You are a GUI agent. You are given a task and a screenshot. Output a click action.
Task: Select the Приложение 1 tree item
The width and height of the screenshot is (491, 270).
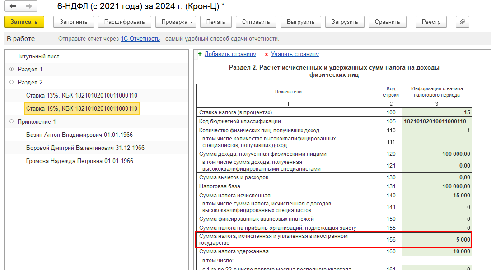(37, 122)
